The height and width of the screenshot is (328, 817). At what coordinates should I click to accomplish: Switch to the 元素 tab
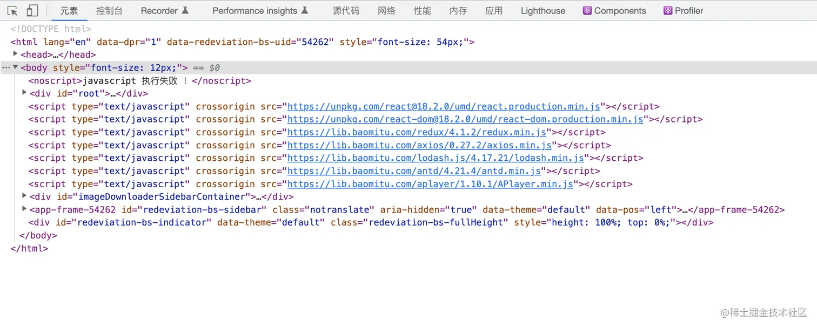(x=69, y=11)
